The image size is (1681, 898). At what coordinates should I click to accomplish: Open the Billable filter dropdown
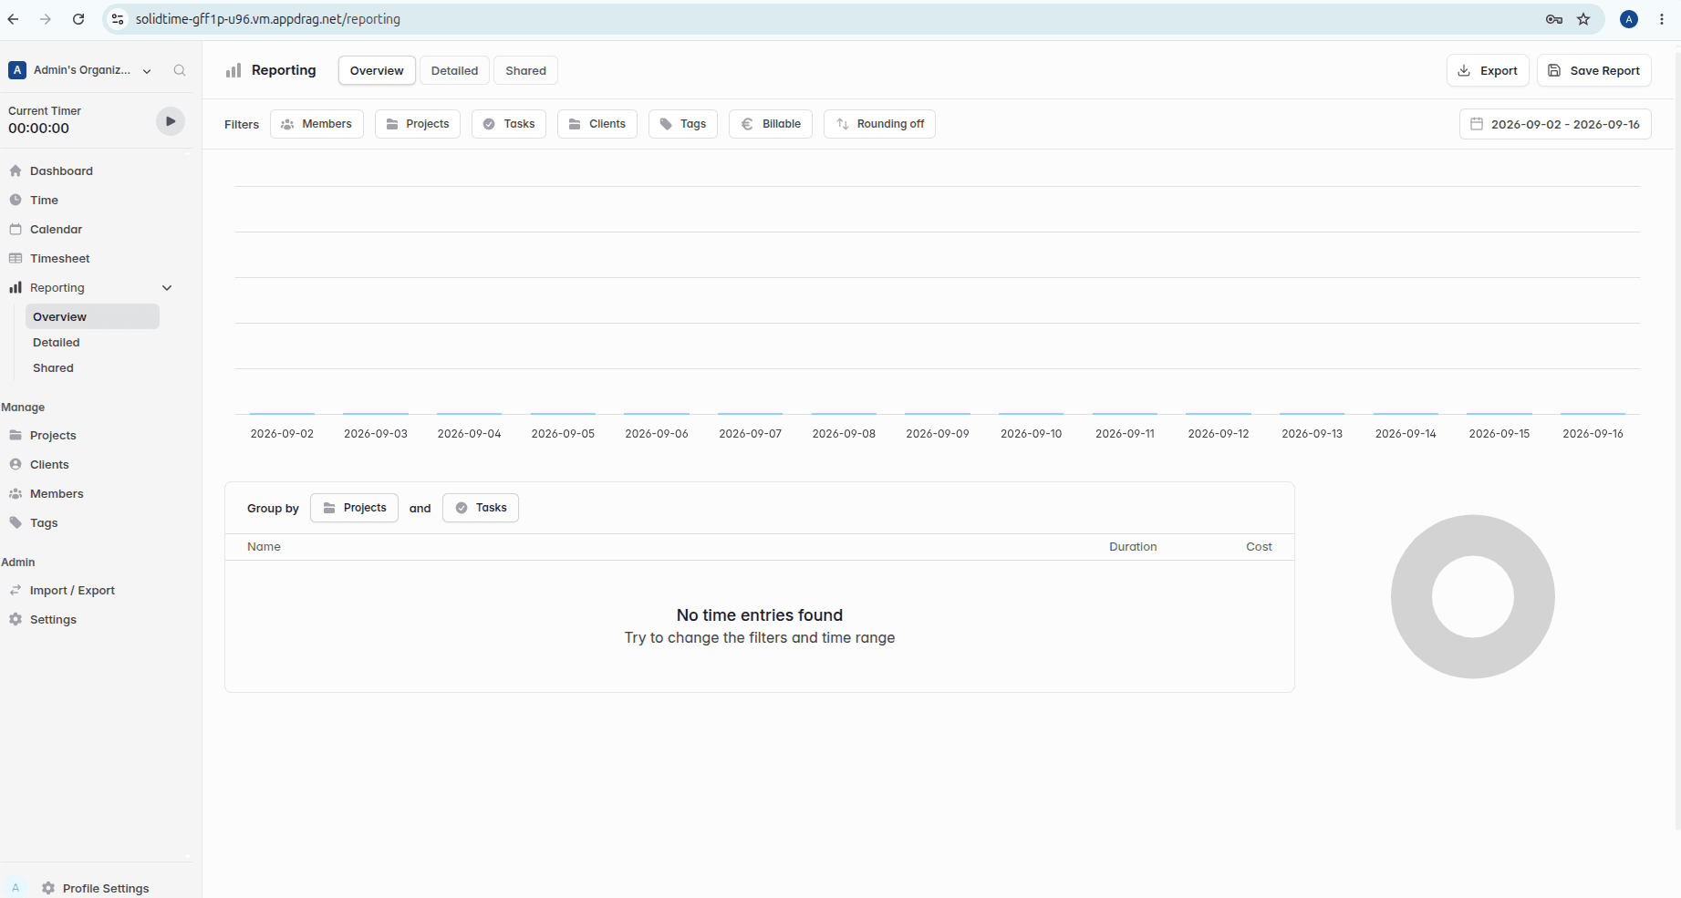coord(771,124)
